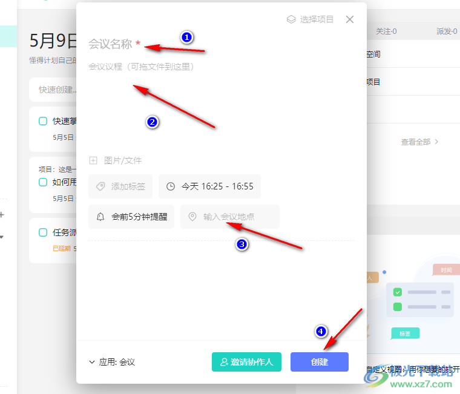Open the clock time picker 今天 16:25 - 16:55
Viewport: 460px width, 394px height.
tap(210, 186)
